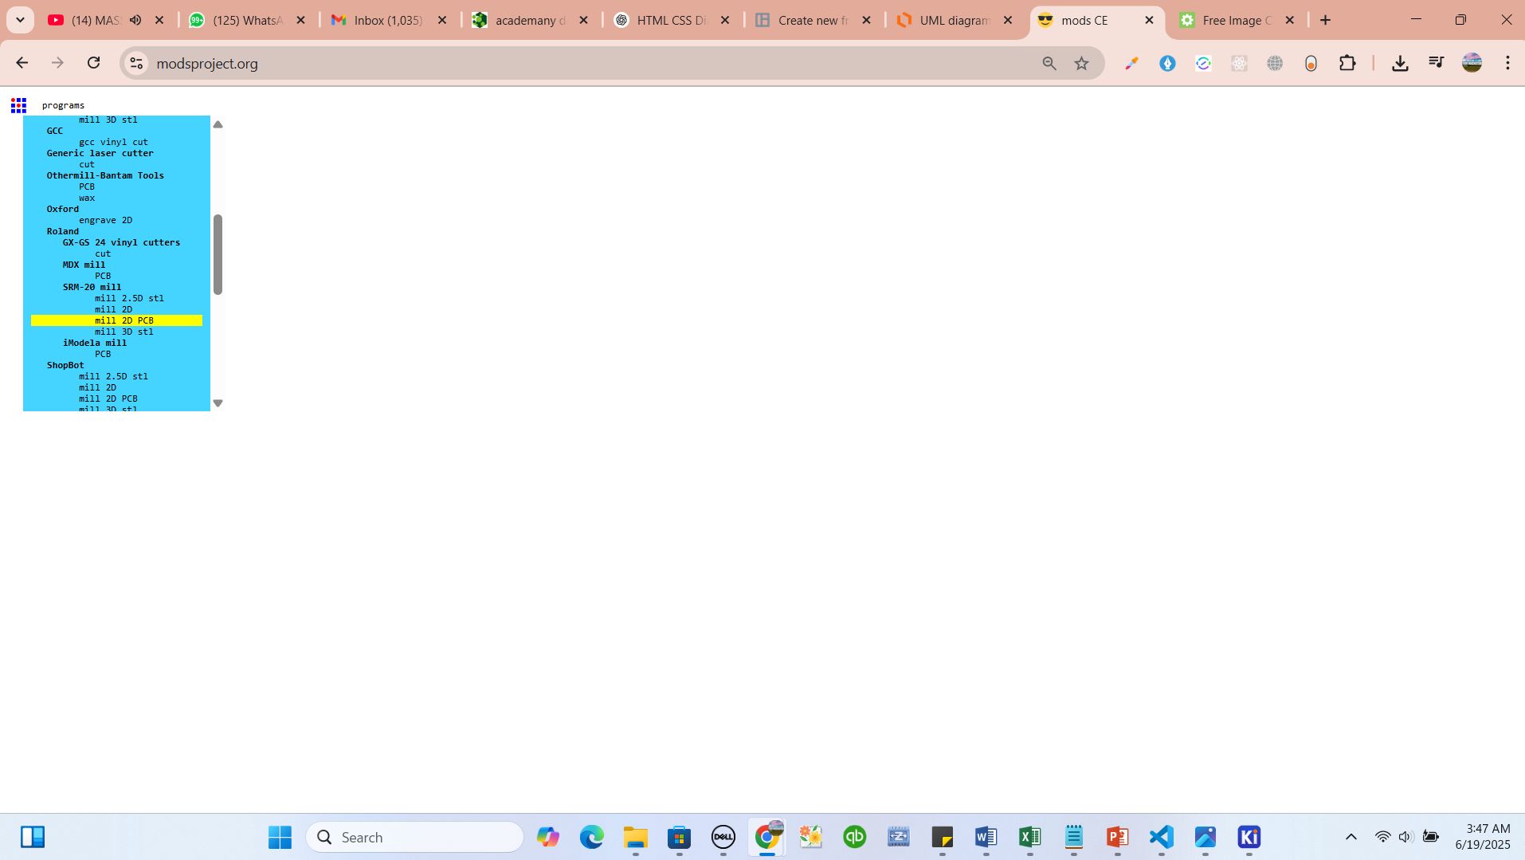The width and height of the screenshot is (1525, 860).
Task: Select ShopBot mill 2D program
Action: tap(97, 387)
